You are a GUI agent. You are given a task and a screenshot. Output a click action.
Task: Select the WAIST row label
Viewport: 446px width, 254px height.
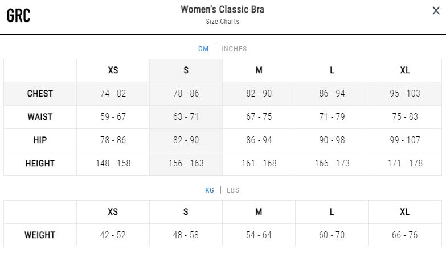point(40,117)
